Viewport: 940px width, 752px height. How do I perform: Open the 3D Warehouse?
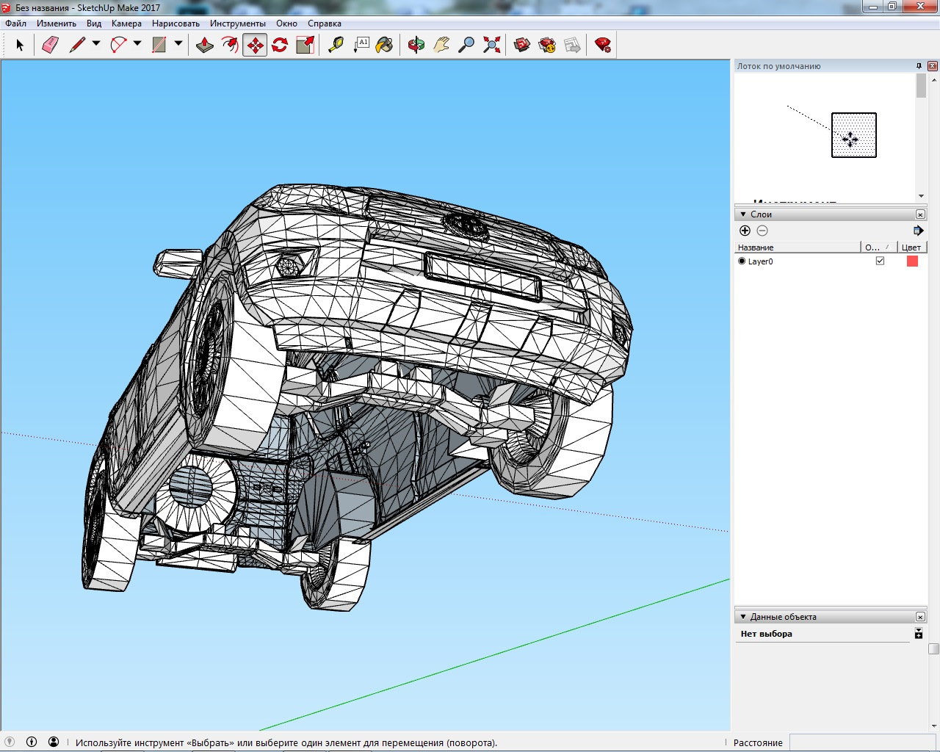(x=522, y=46)
